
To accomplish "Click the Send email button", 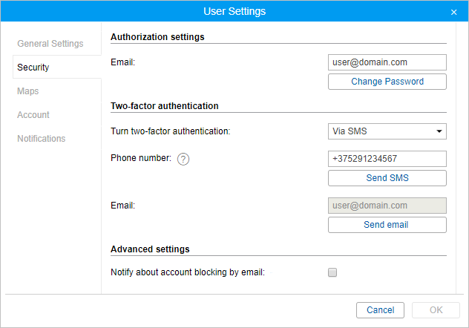I will [387, 225].
